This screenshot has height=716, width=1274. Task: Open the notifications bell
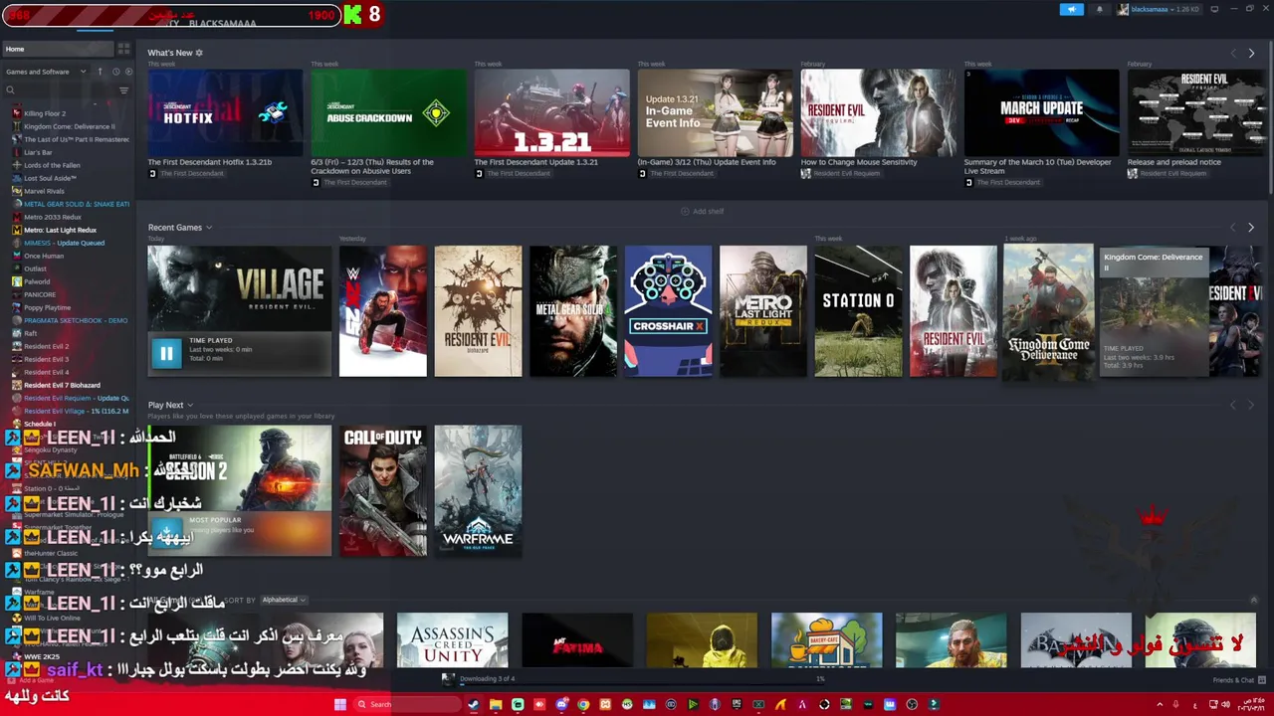1099,9
